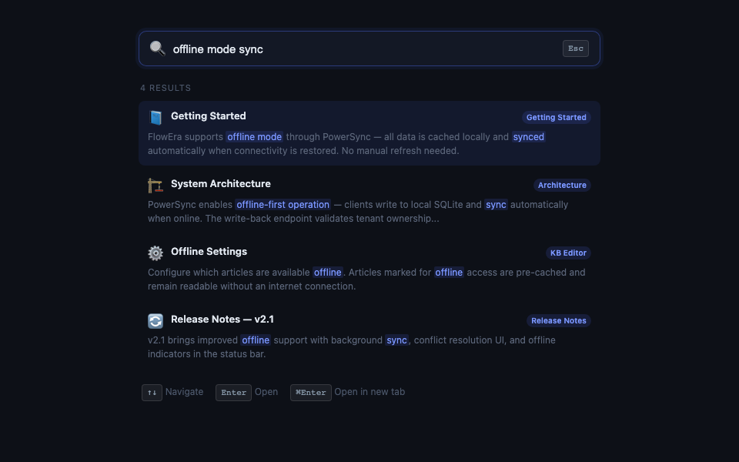
Task: Click the Release Notes category tag
Action: [558, 321]
